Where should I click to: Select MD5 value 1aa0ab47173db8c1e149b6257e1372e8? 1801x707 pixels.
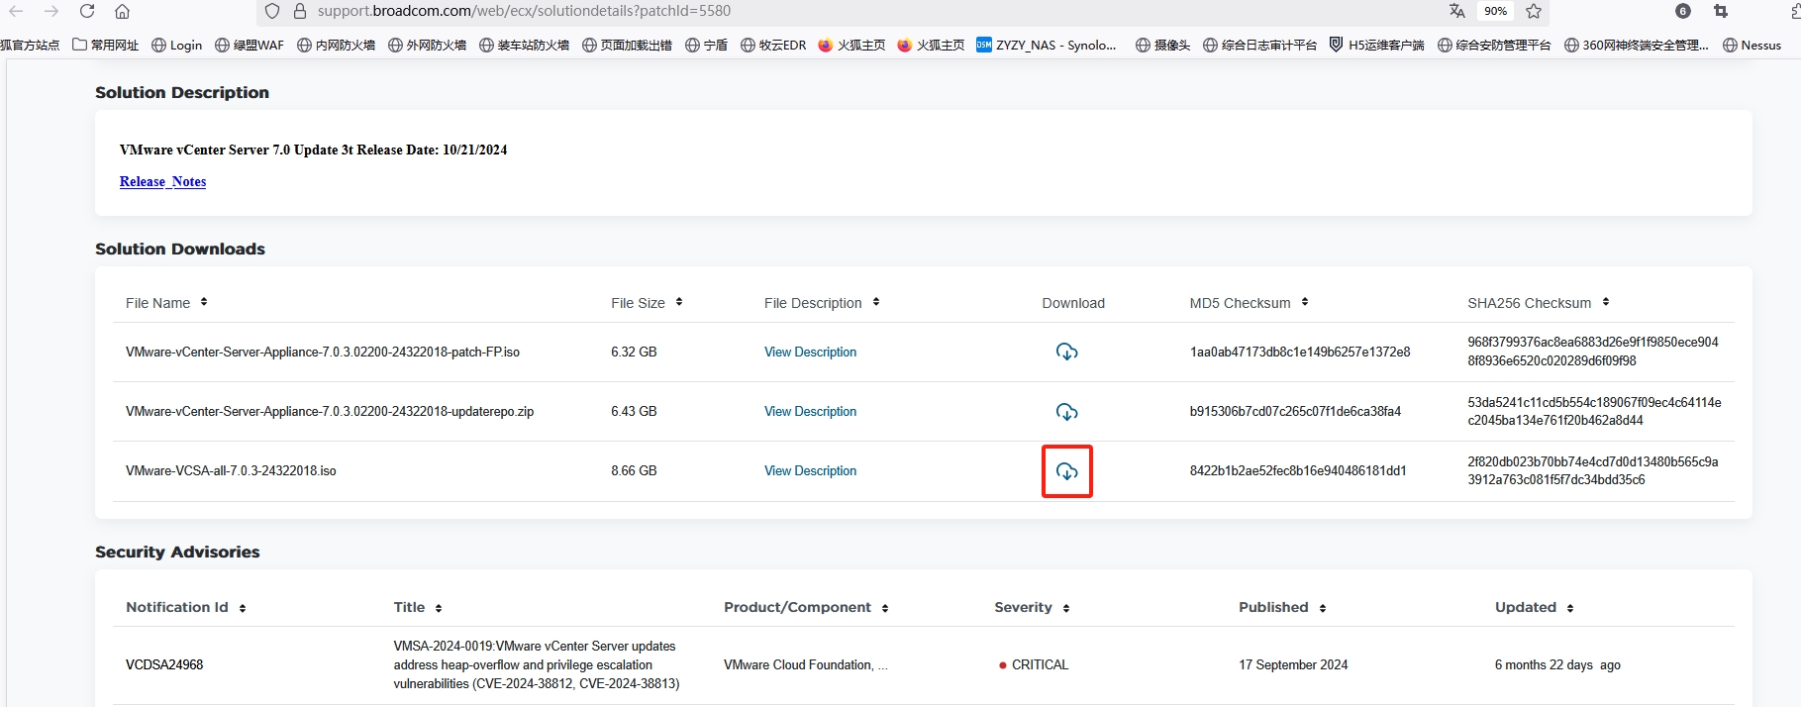(x=1300, y=352)
